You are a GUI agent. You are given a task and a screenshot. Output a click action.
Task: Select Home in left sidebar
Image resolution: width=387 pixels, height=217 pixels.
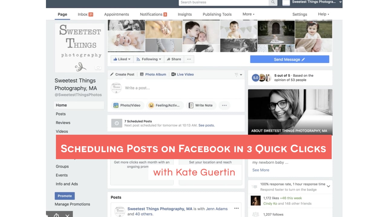coord(79,105)
